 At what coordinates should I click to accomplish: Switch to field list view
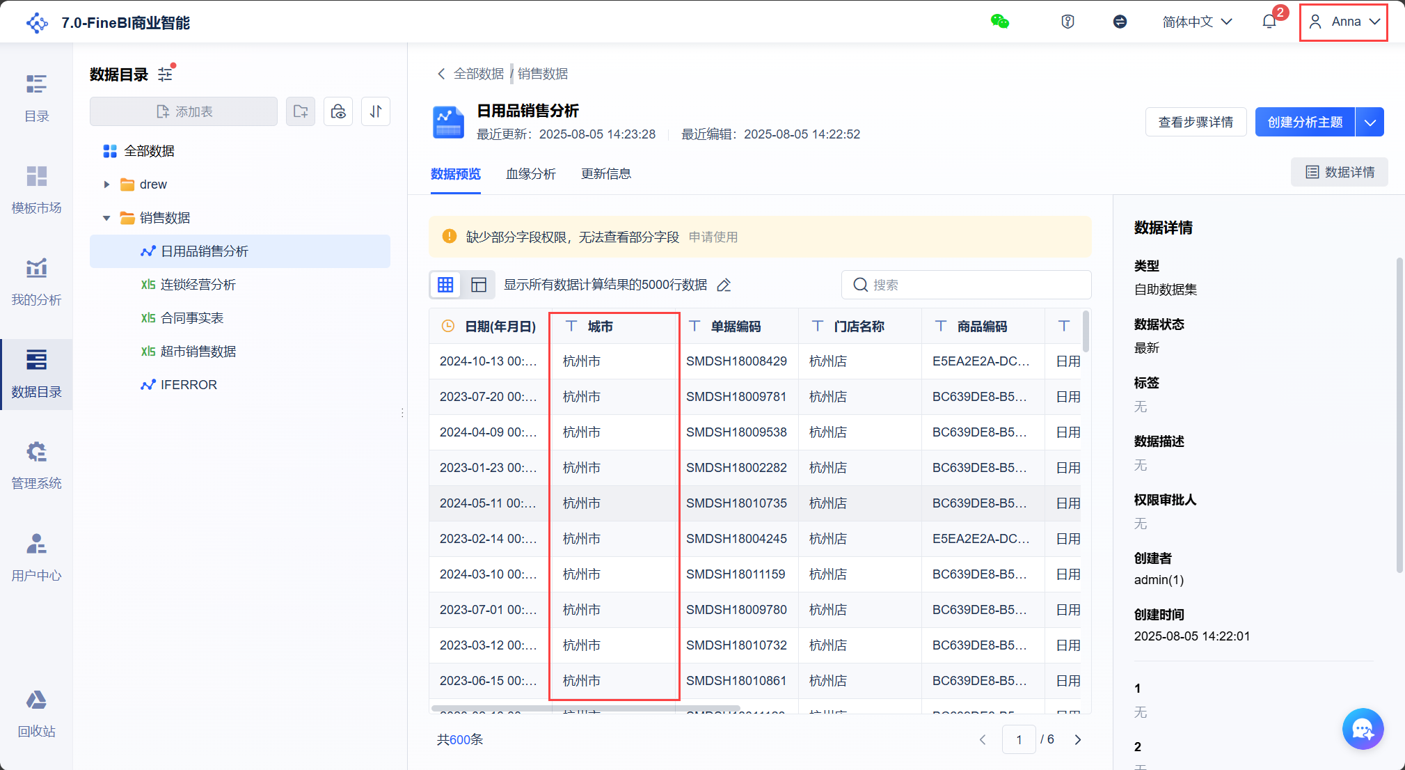point(479,285)
